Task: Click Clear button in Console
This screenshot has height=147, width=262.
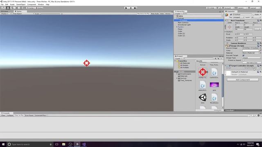Action: (3, 115)
